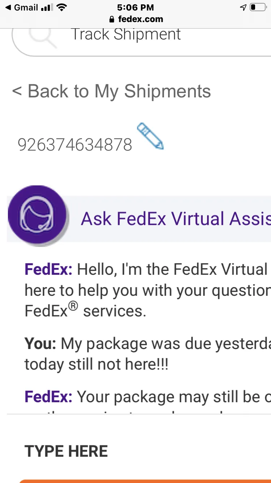271x483 pixels.
Task: Tap the purple virtual assistant headset avatar
Action: click(38, 216)
